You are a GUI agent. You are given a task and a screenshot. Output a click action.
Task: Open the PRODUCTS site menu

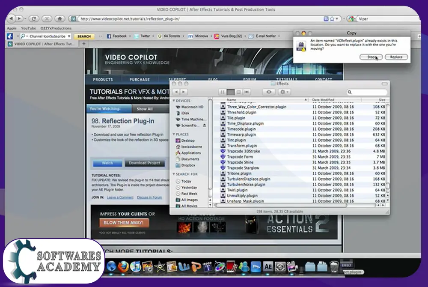click(103, 80)
